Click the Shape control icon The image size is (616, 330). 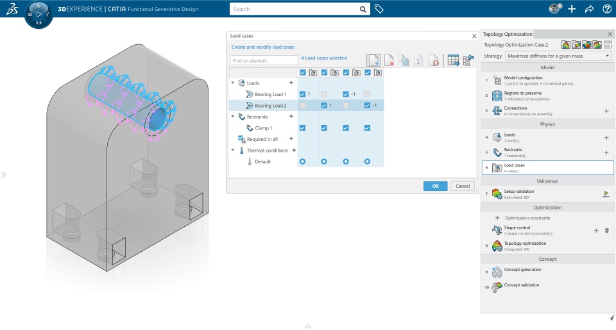[x=497, y=230]
